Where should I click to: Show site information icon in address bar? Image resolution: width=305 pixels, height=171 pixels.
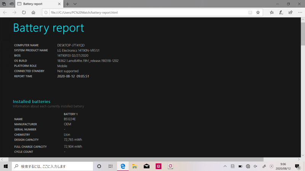[46, 13]
